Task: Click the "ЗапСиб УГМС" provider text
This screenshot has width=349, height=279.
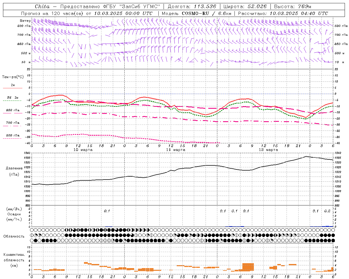Action: (x=140, y=7)
